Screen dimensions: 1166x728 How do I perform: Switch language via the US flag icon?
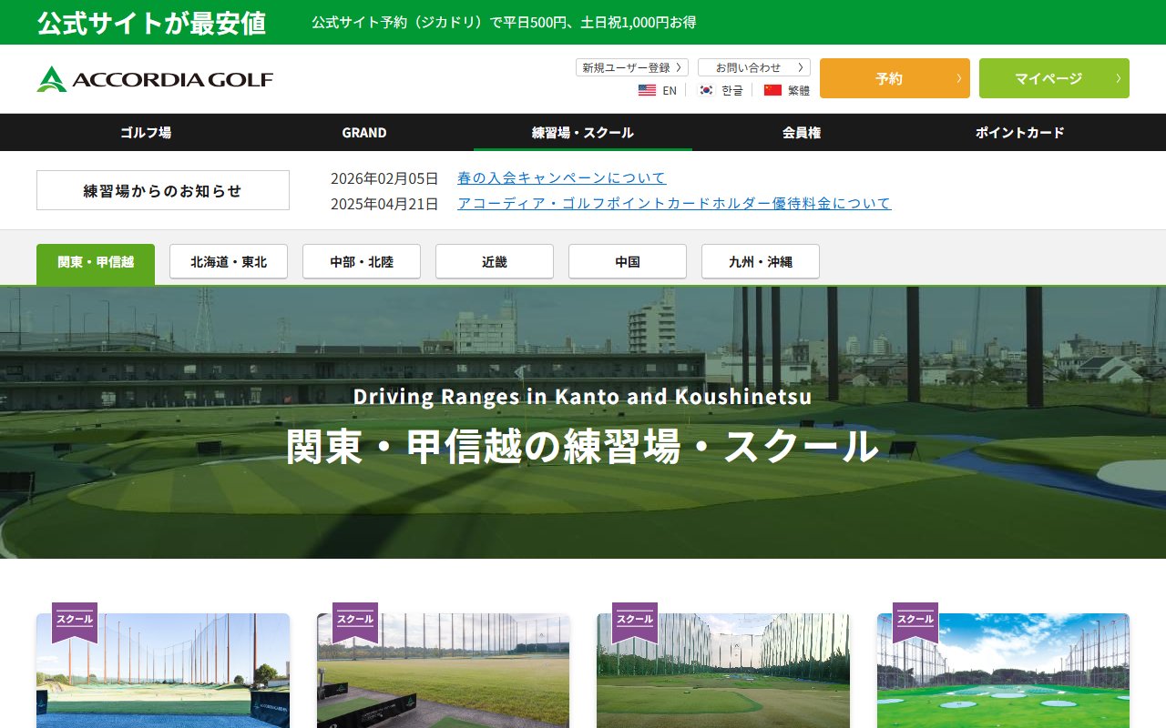[647, 90]
